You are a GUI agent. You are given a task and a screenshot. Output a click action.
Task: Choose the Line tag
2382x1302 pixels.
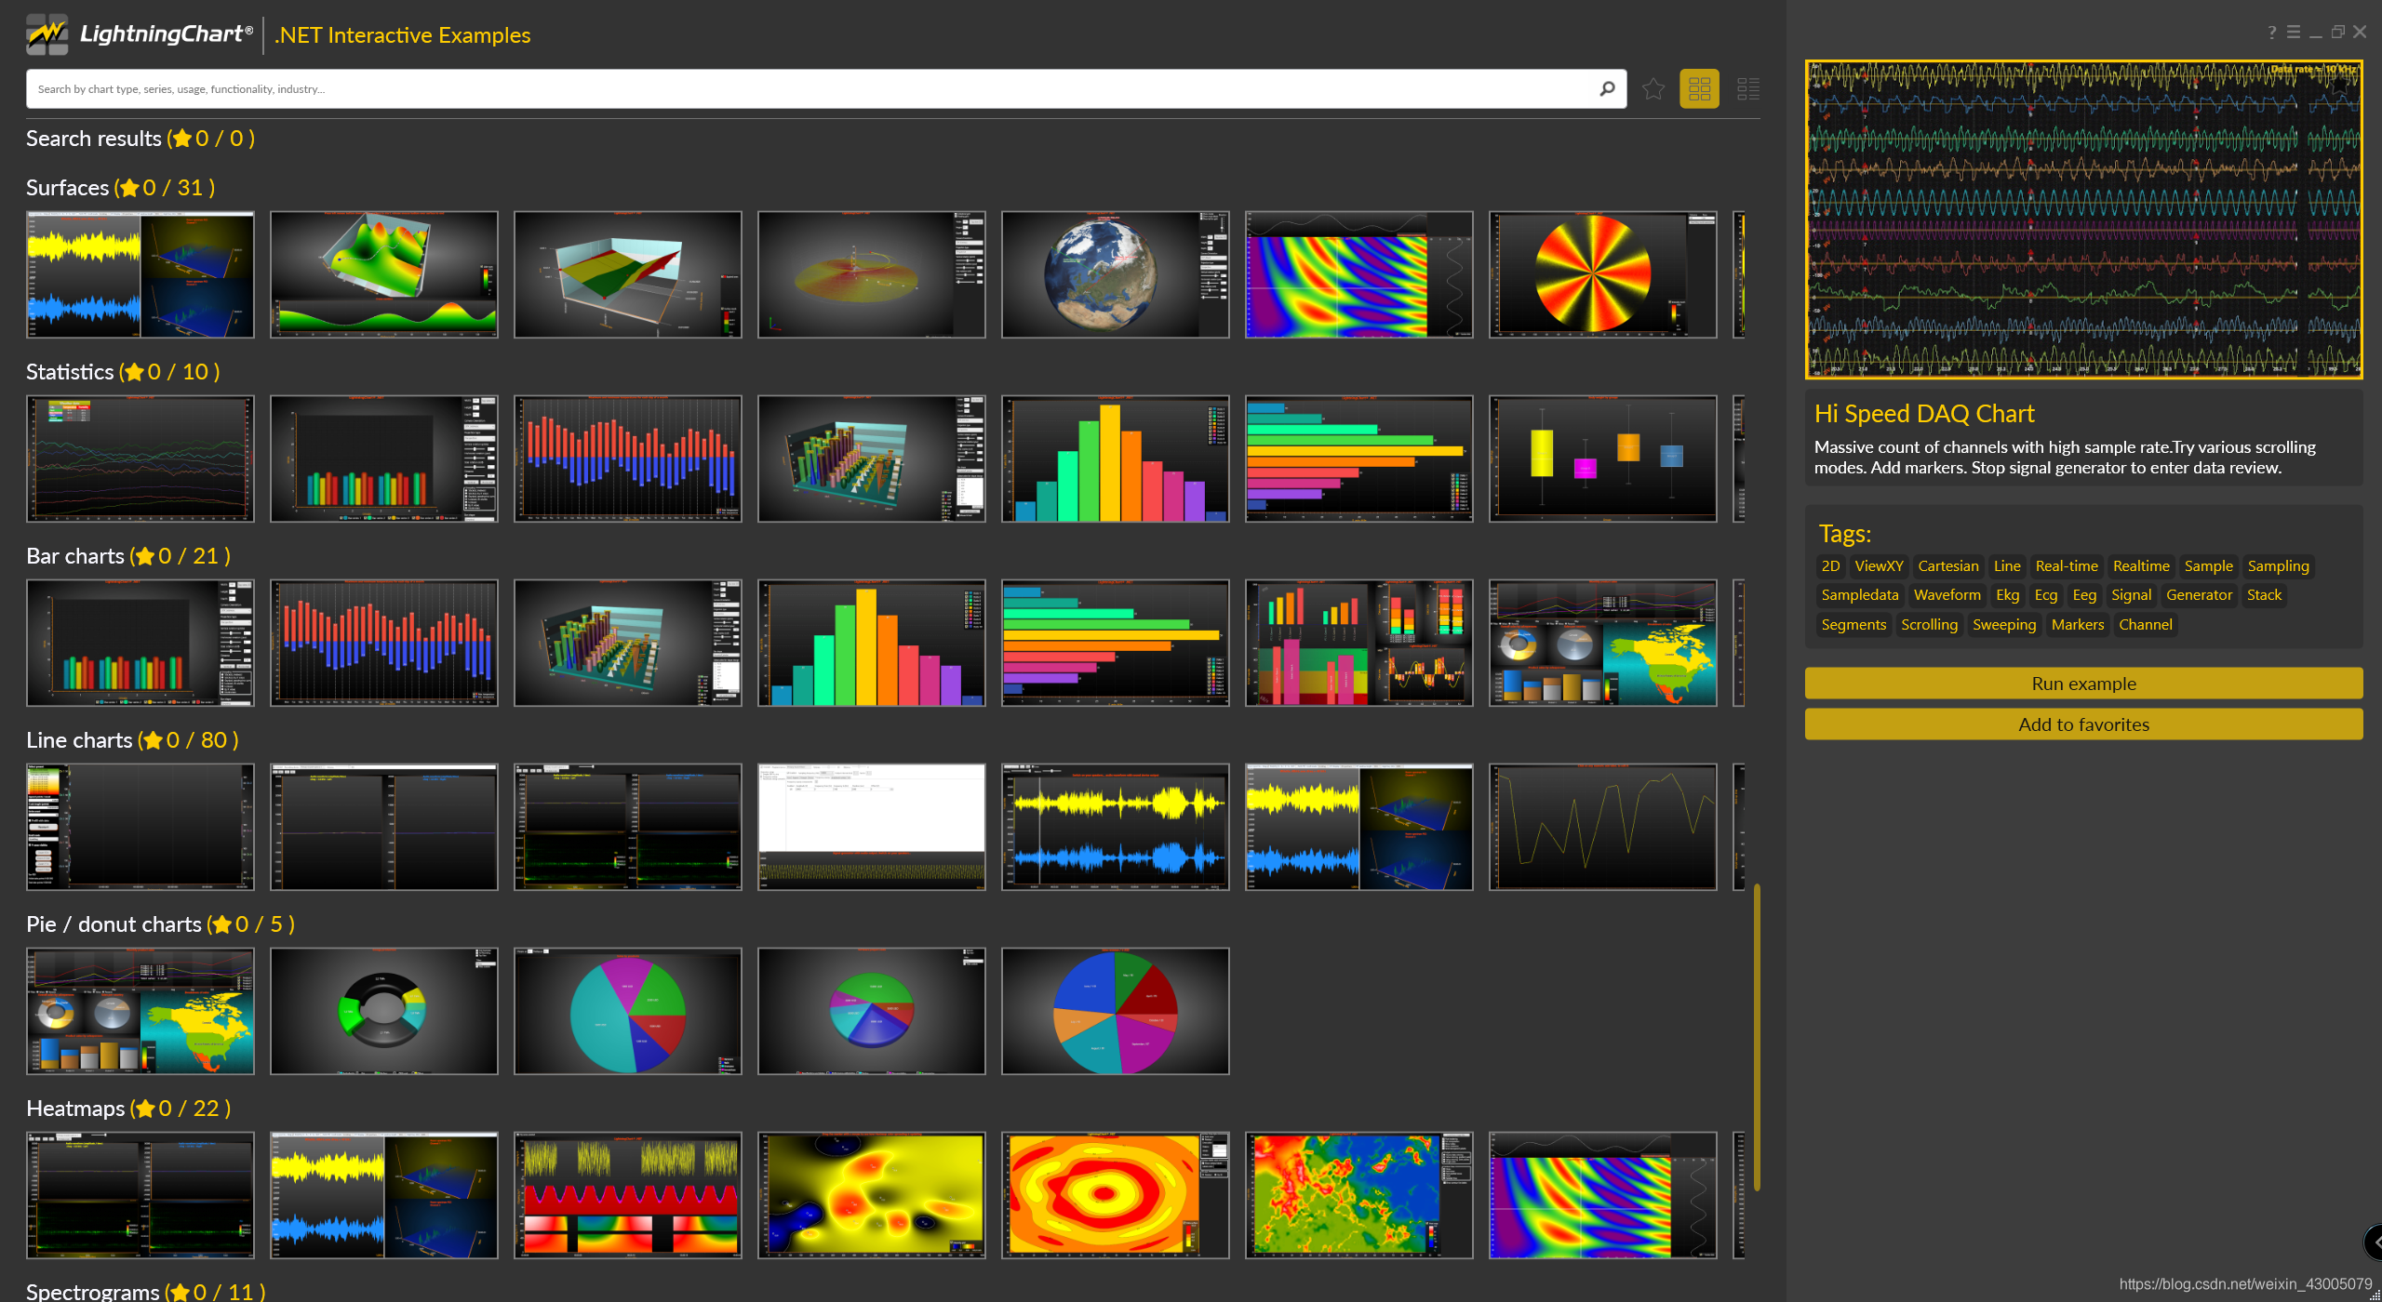(x=2007, y=566)
